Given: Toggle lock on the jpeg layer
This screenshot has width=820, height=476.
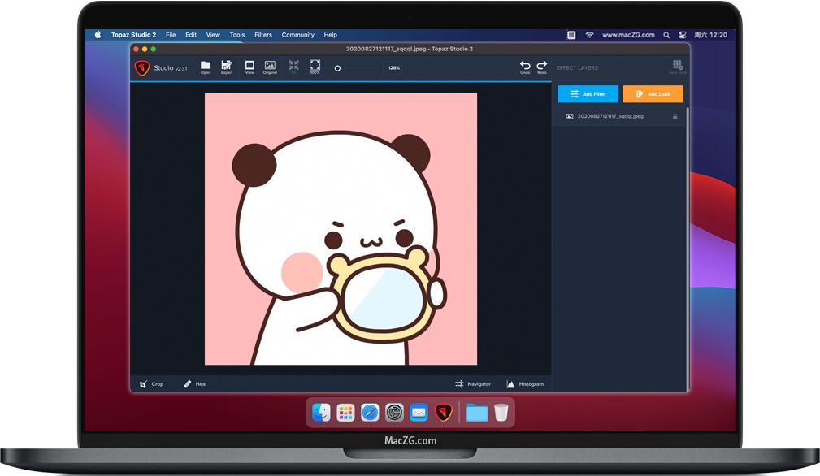Looking at the screenshot, I should [675, 117].
